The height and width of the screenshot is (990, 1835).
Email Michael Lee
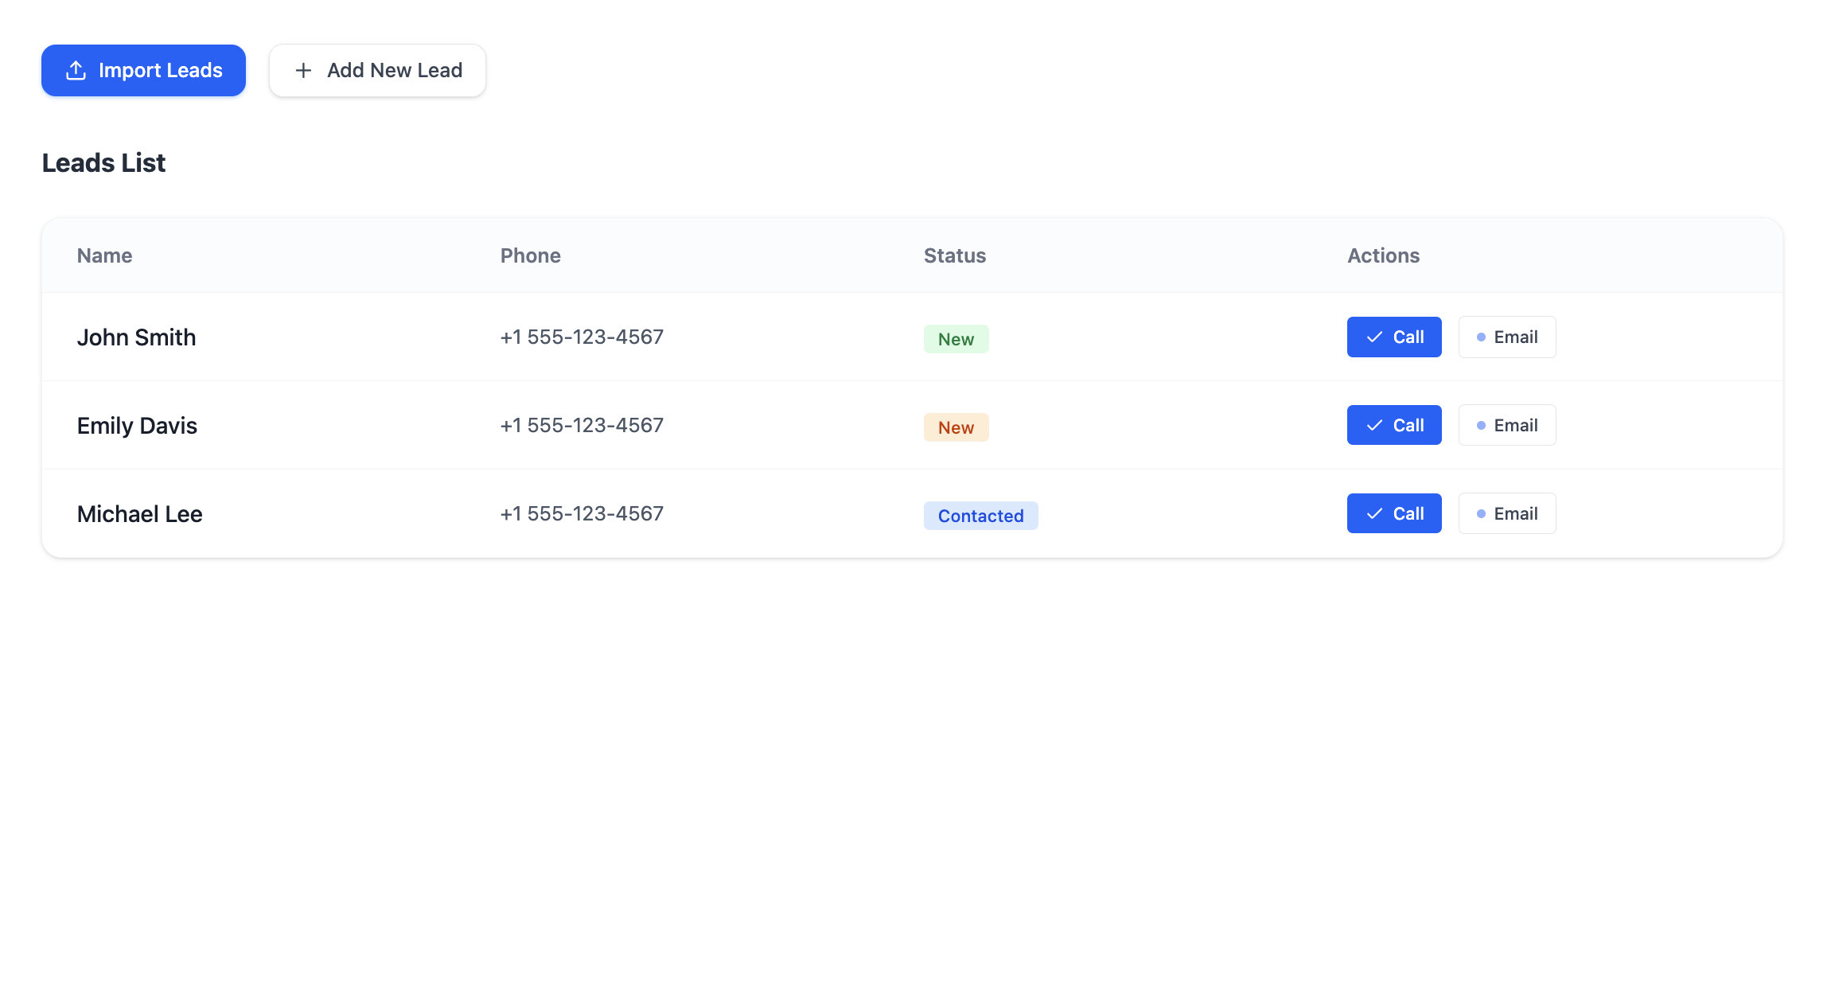click(x=1507, y=514)
